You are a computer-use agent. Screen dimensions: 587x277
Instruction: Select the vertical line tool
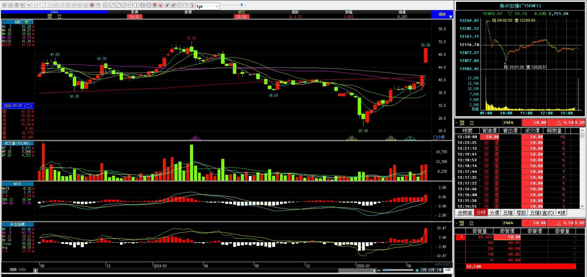(136, 5)
